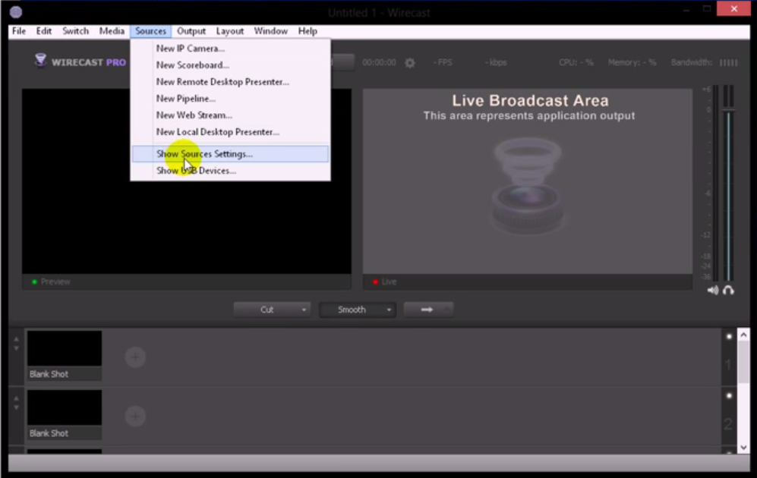Select the Blank Shot in layer 1

click(65, 356)
